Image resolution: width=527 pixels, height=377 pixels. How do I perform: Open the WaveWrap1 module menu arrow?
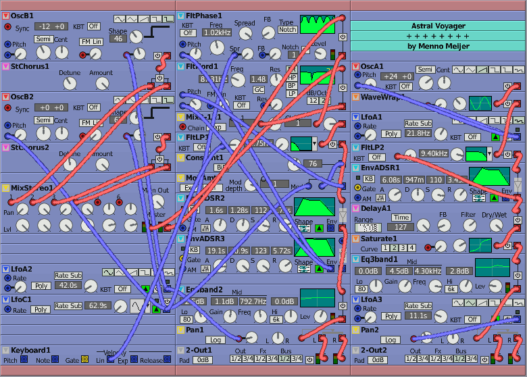coord(355,97)
